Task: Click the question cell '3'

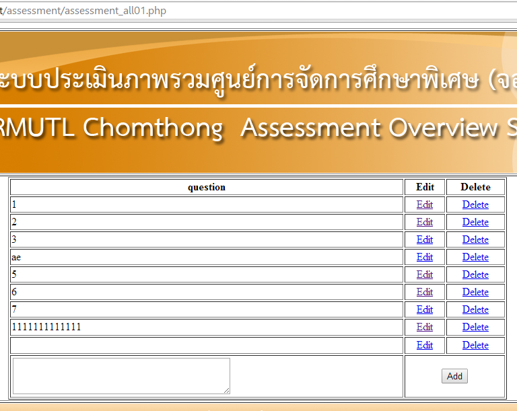Action: 207,239
